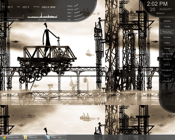Screen dimensions: 175x140
Task: Open the Pictures shortcut
Action: [167, 37]
